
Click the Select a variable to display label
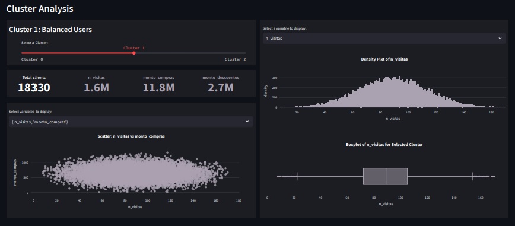284,28
